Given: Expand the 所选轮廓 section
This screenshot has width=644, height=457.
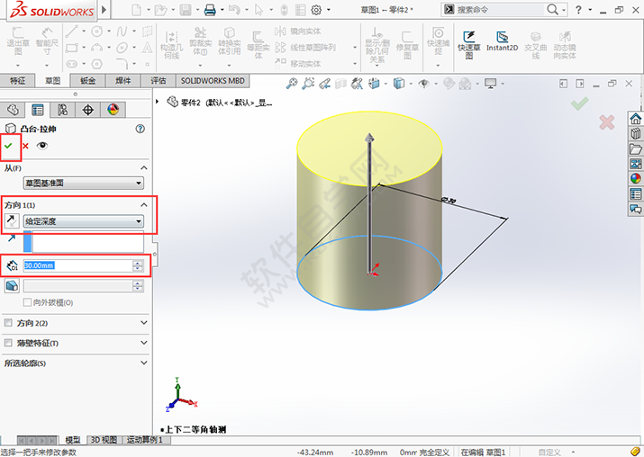Looking at the screenshot, I should point(143,363).
